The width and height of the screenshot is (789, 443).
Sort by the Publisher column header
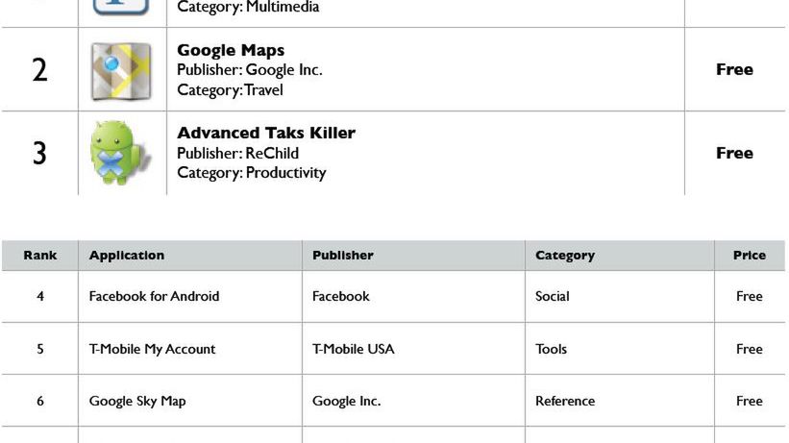click(343, 256)
